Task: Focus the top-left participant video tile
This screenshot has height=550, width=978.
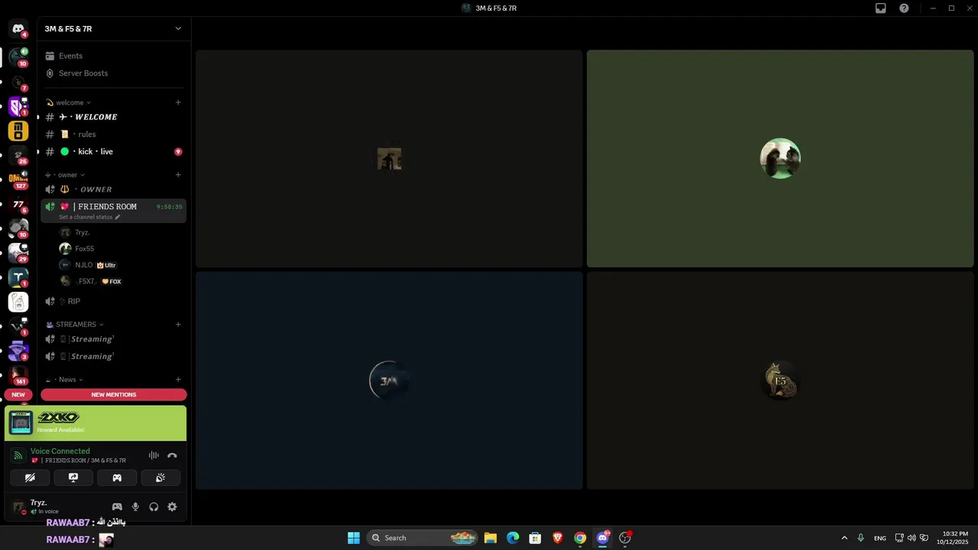Action: pos(389,159)
